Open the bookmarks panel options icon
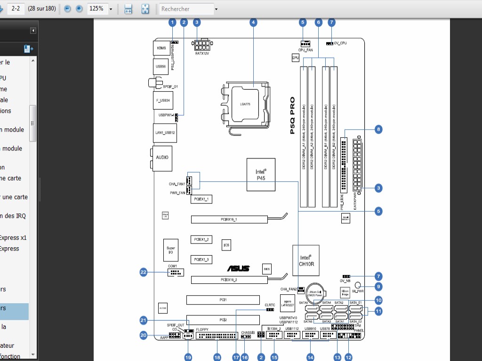Image resolution: width=482 pixels, height=361 pixels. (29, 48)
